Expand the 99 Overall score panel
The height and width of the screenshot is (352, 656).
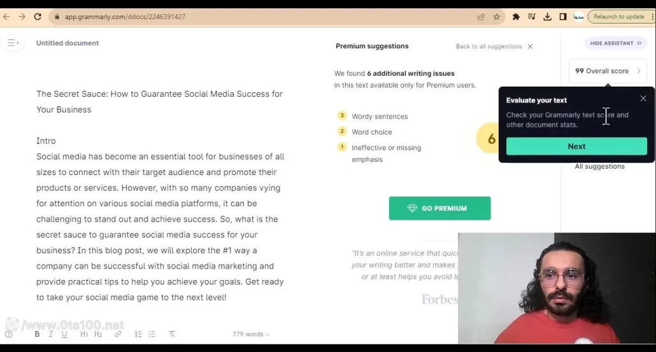click(x=607, y=71)
